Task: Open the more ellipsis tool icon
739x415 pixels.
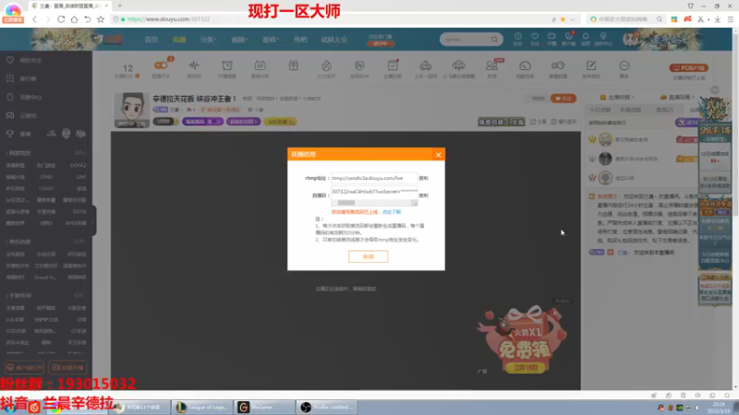Action: tap(624, 65)
